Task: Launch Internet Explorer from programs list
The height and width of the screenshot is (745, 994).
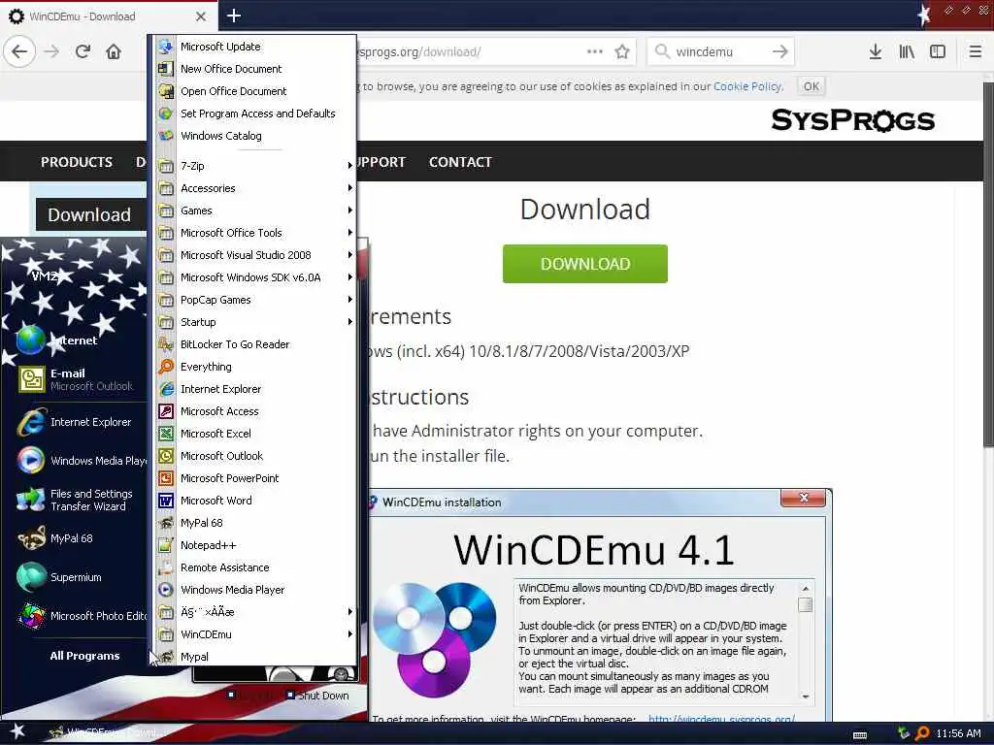Action: point(256,389)
